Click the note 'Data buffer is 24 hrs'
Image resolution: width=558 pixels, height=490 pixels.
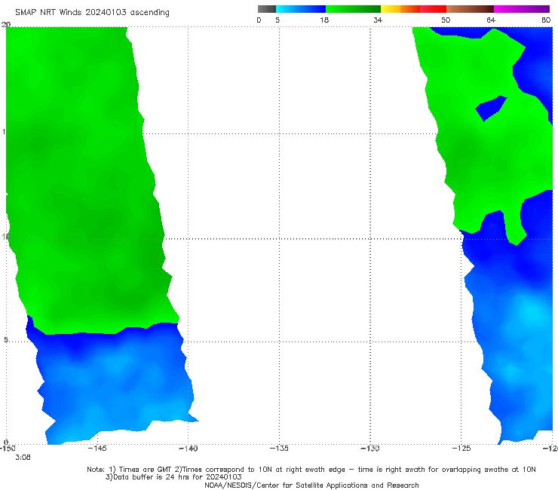pos(173,477)
